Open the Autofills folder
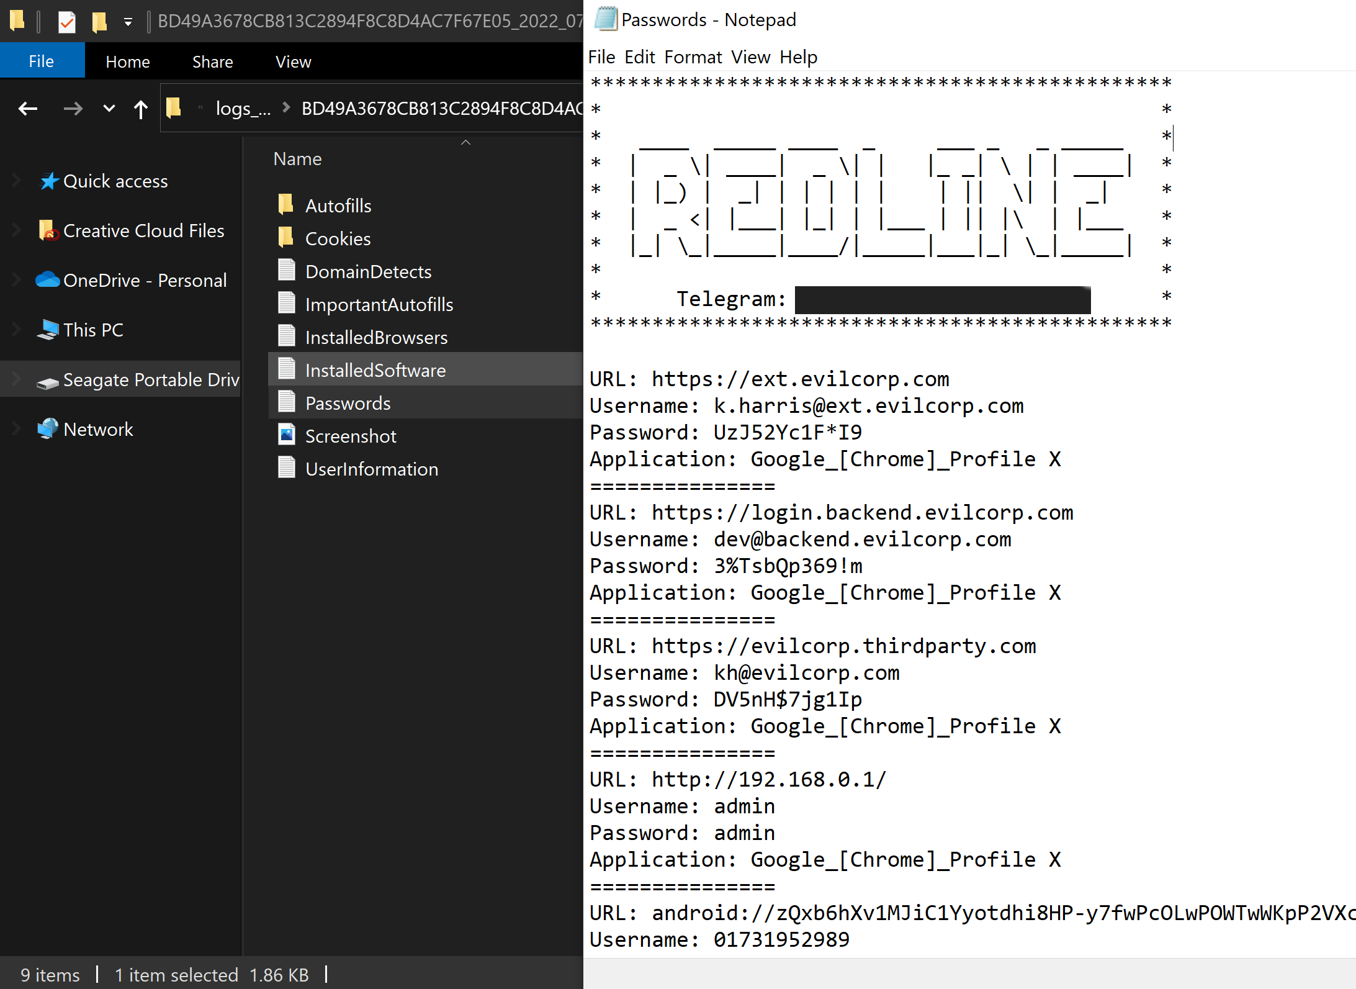Screen dimensions: 1356x989 pos(338,205)
